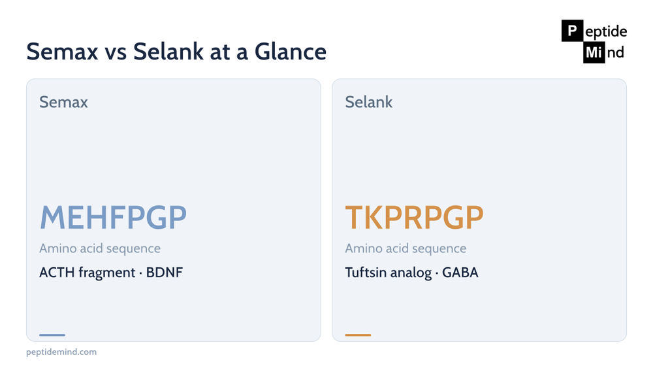
Task: Click the 'eptide' logo text
Action: tap(606, 31)
